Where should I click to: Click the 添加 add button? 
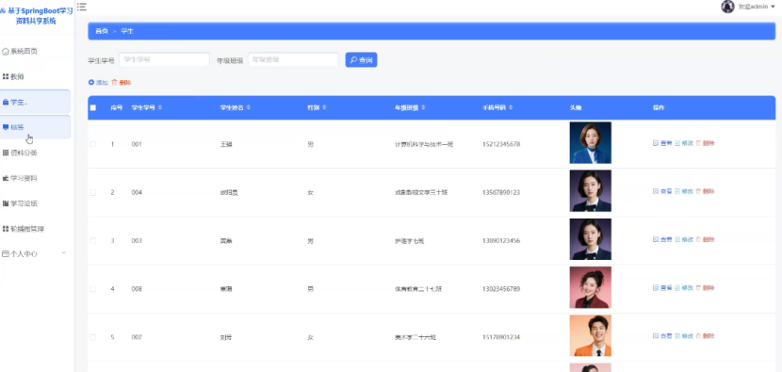coord(98,83)
